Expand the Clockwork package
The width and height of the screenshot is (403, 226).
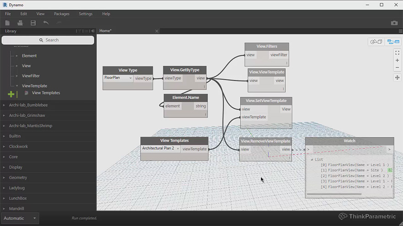(4, 147)
